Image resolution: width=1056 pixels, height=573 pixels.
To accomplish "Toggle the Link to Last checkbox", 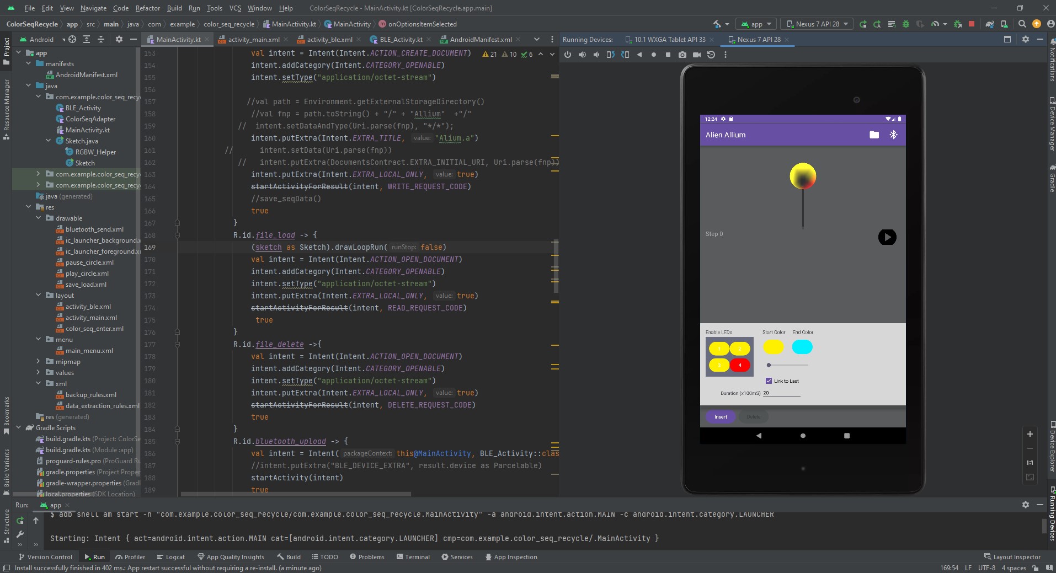I will point(769,381).
